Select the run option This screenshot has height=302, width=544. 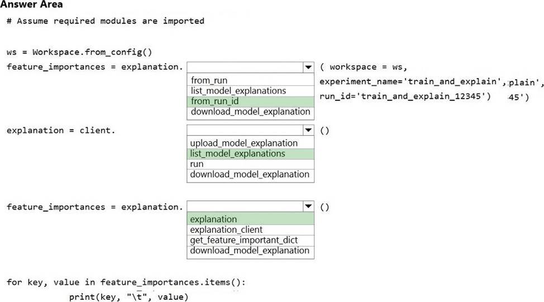click(197, 164)
